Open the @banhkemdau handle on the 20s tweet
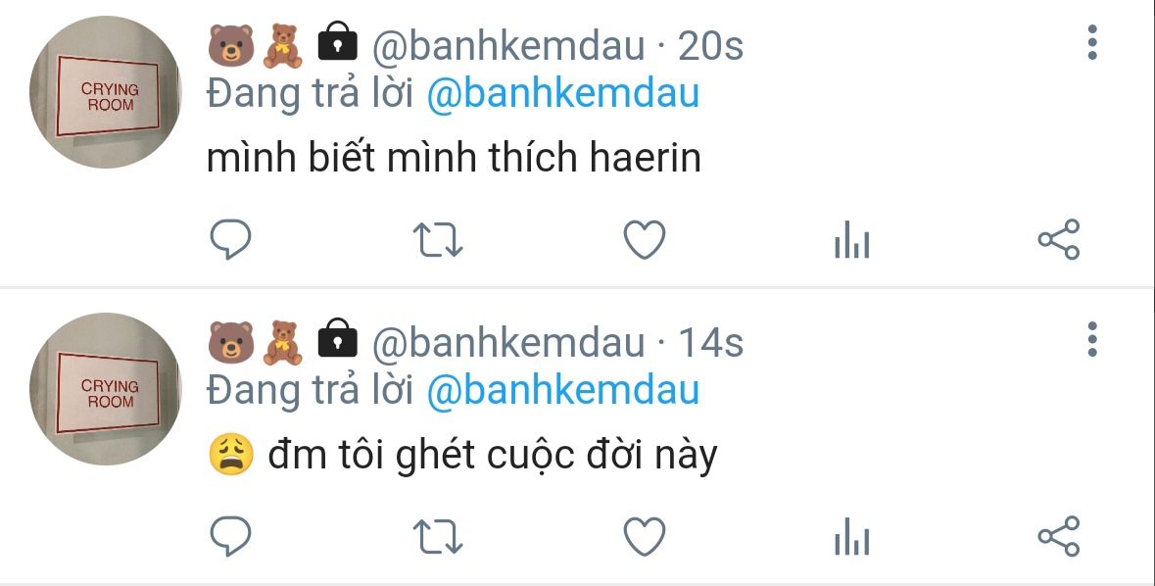Screen dimensions: 1155x586 point(508,46)
